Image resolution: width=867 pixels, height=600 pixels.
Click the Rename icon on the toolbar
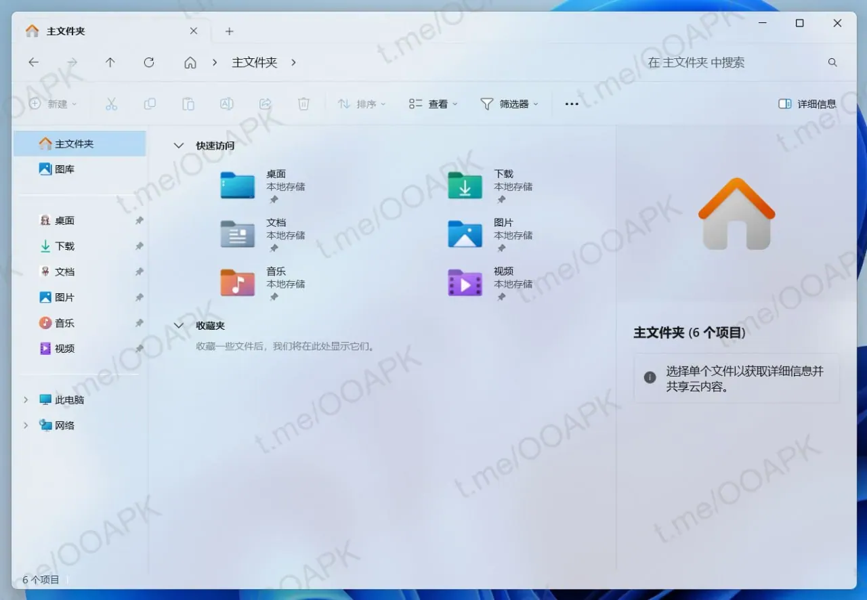[x=226, y=104]
